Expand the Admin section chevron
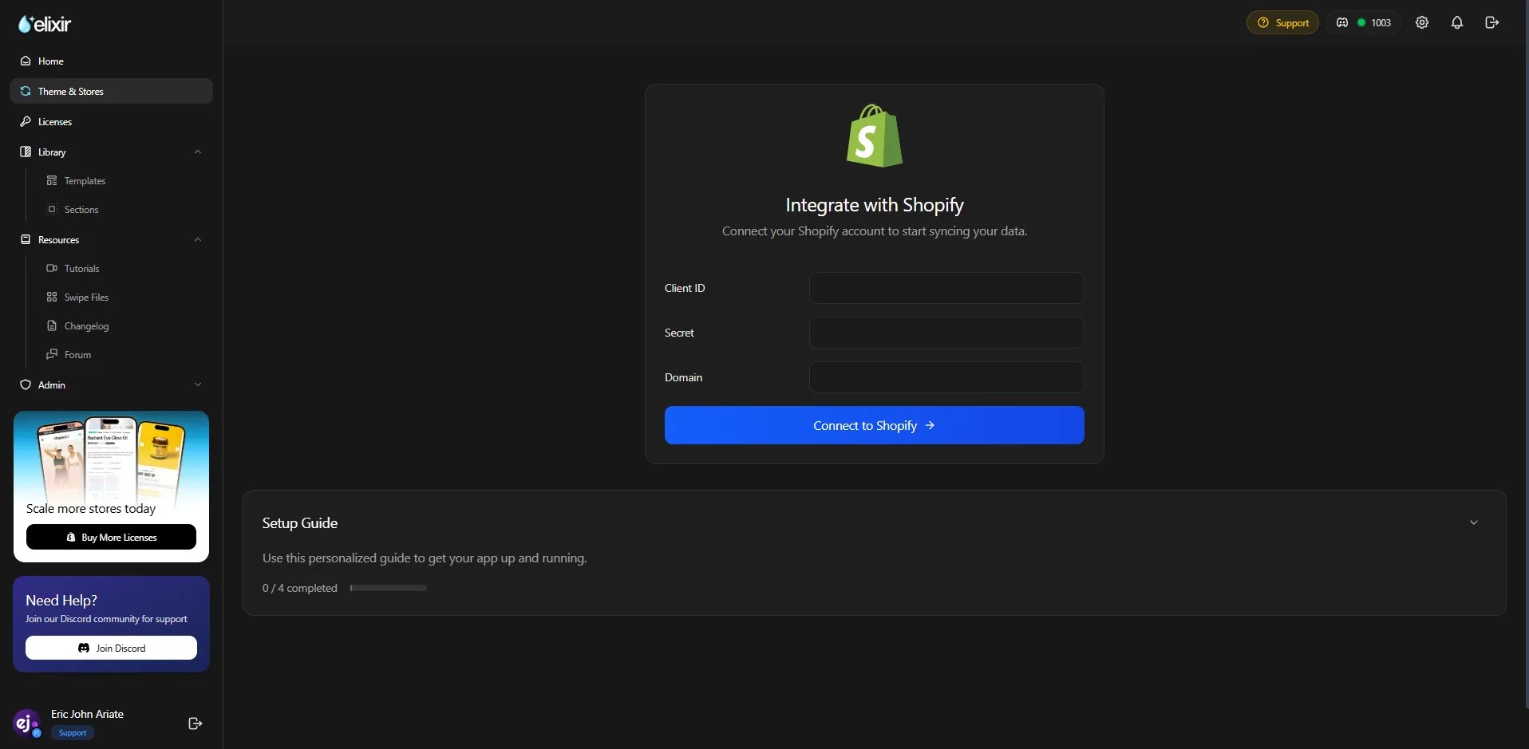The width and height of the screenshot is (1529, 749). (x=198, y=384)
